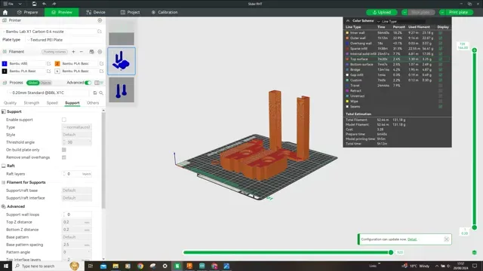Open the Plate type dropdown
Screen dimensions: 483x271
pos(65,40)
